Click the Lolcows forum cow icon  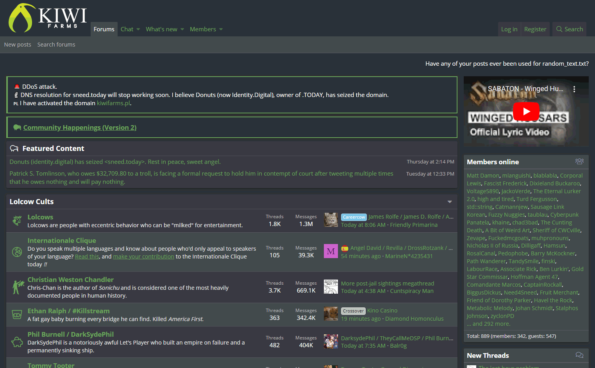17,221
